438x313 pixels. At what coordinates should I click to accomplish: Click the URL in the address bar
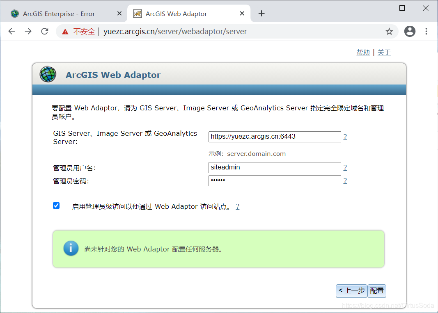(x=175, y=32)
